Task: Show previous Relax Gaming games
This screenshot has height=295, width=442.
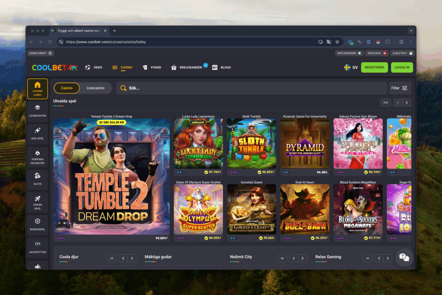Action: (x=379, y=258)
